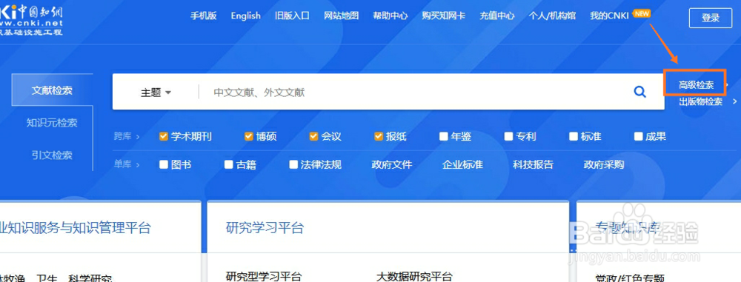
Task: Open 网站地图
Action: tap(341, 16)
